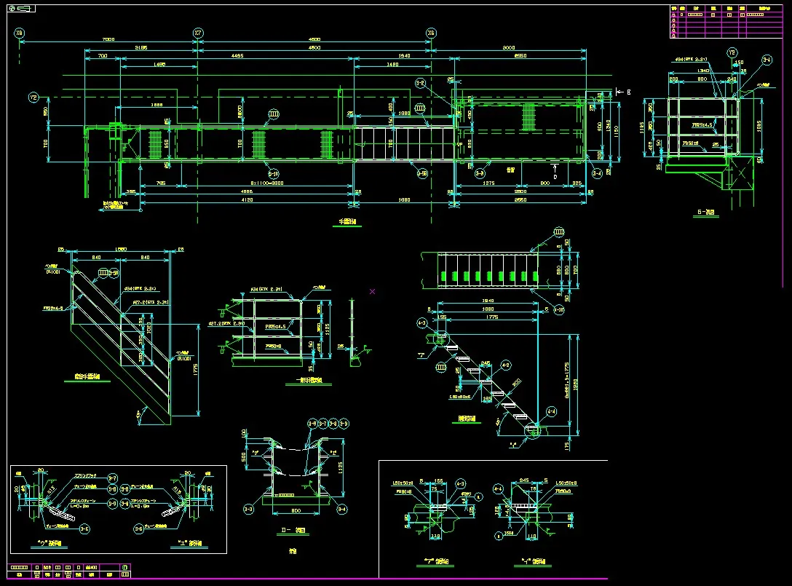Pick the X6 grid axis bubble

point(432,33)
